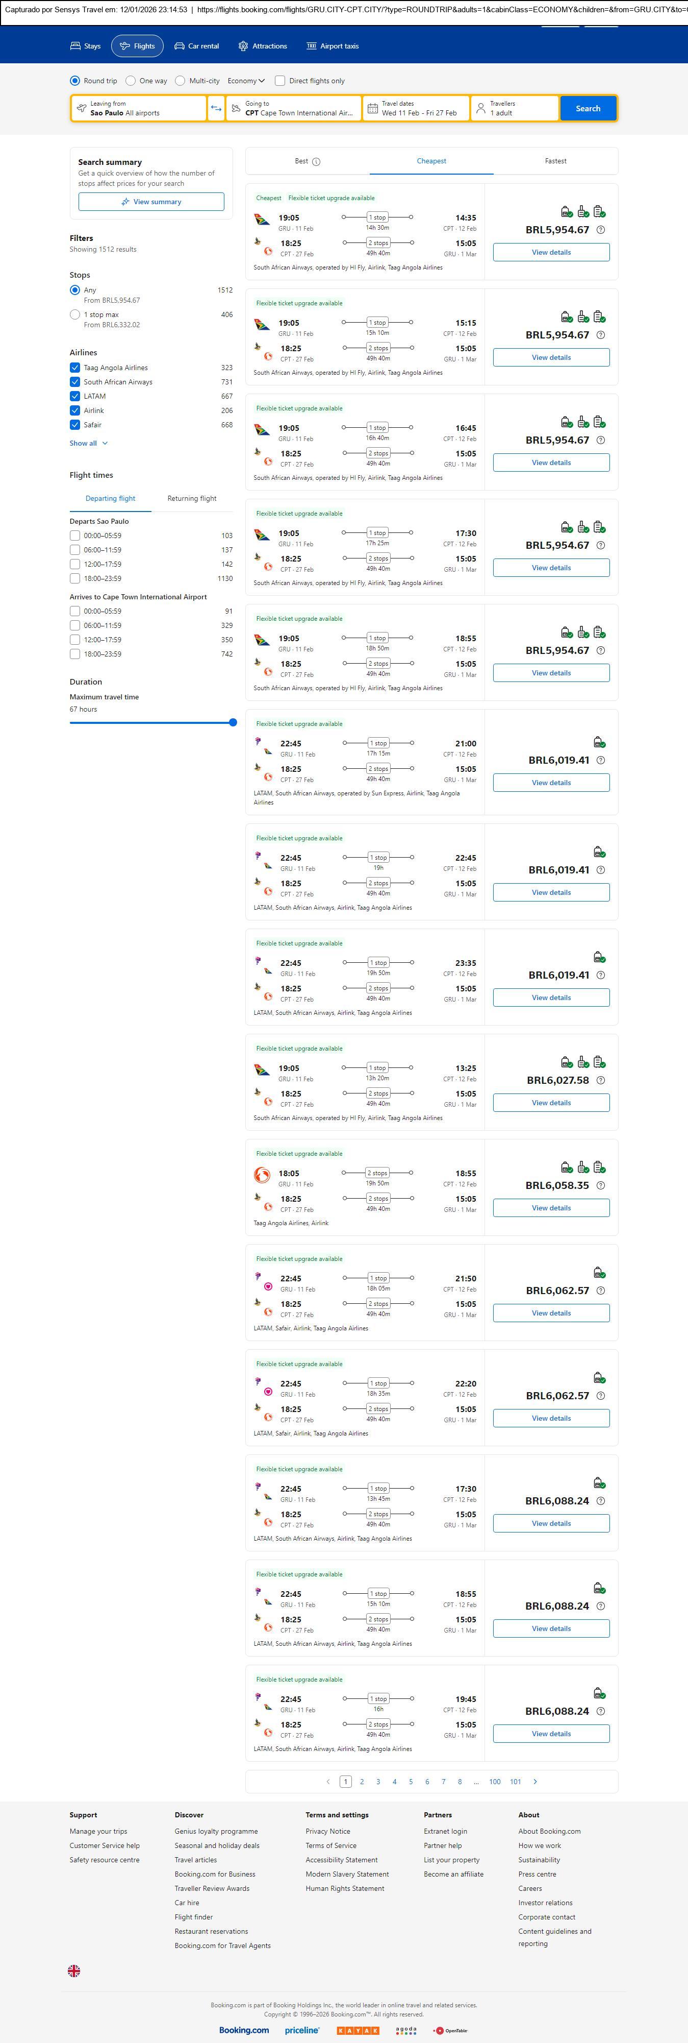Click the UK flag language icon
The width and height of the screenshot is (688, 2043).
click(74, 1970)
